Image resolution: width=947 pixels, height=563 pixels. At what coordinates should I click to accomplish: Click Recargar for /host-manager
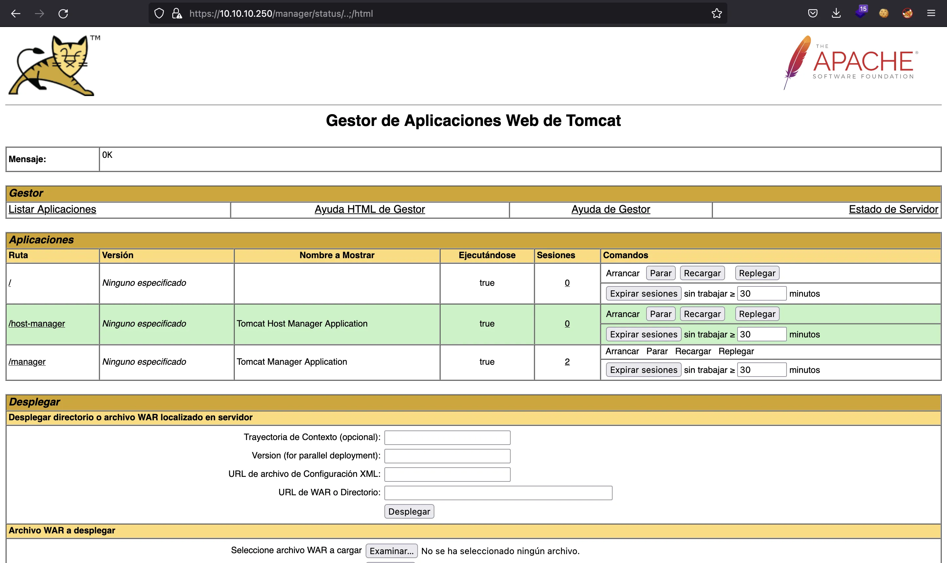tap(702, 314)
